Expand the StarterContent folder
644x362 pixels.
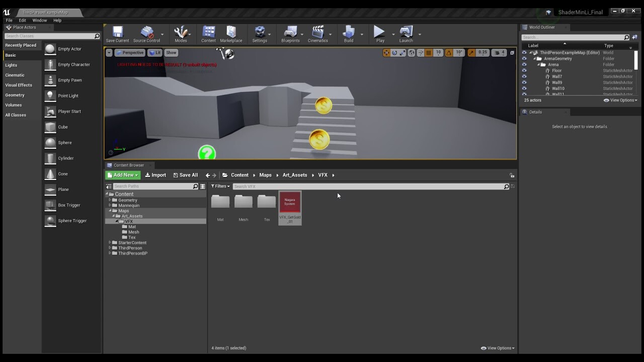(x=110, y=242)
